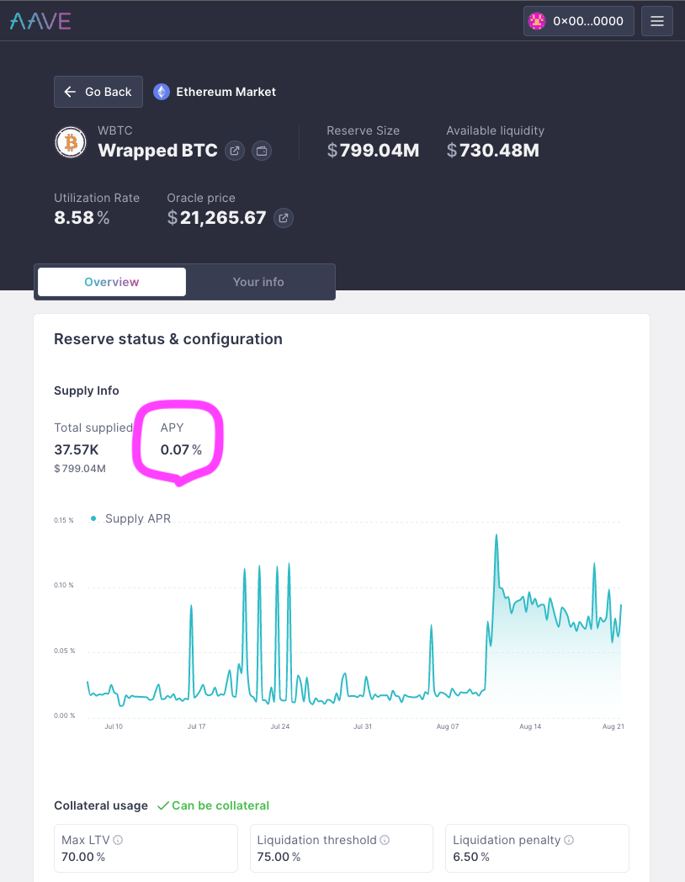Click the APY value 0.07%
Viewport: 685px width, 882px height.
pyautogui.click(x=181, y=449)
